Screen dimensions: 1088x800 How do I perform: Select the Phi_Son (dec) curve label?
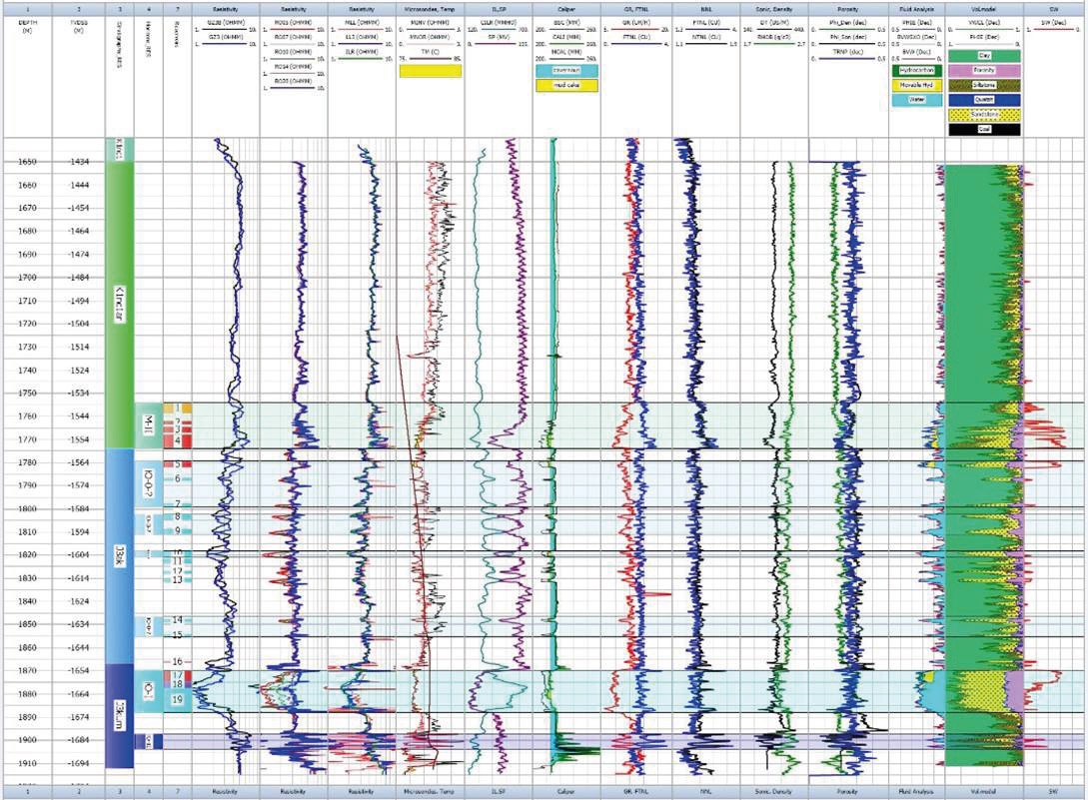click(848, 37)
